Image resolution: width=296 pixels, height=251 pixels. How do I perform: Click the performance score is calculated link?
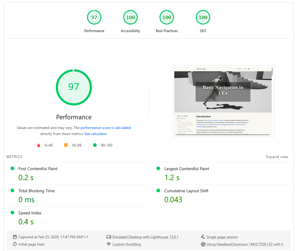[x=105, y=127]
